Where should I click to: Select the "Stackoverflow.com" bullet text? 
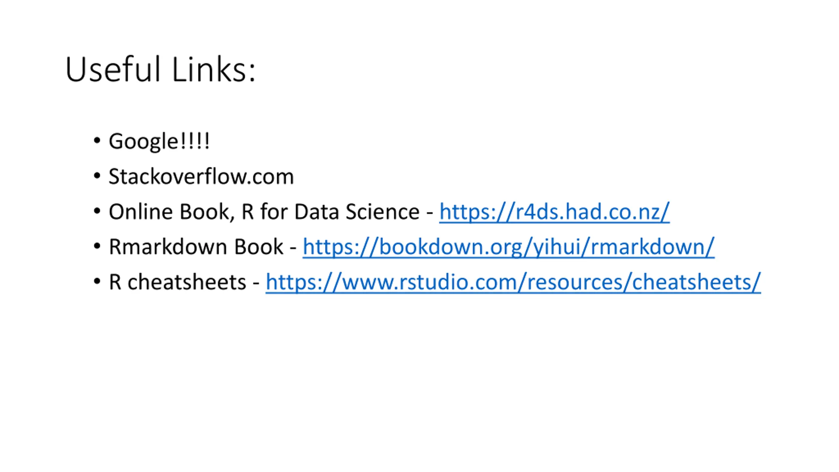201,177
